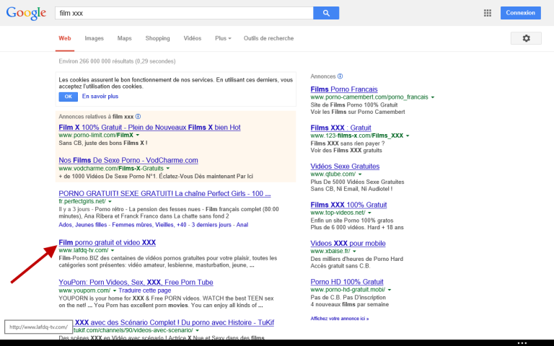Click the 'En savoir plus' link
This screenshot has width=554, height=346.
coord(100,96)
